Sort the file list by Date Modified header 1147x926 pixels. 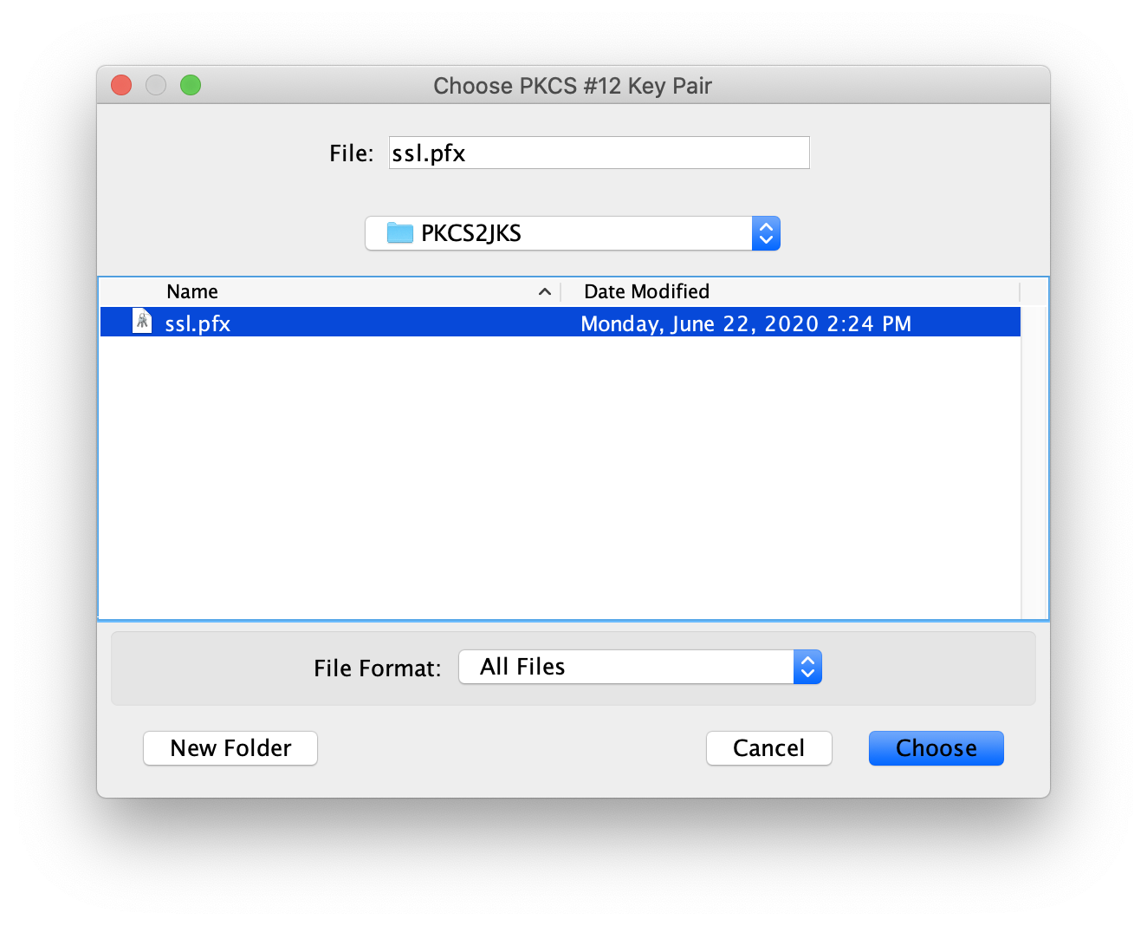[x=790, y=291]
